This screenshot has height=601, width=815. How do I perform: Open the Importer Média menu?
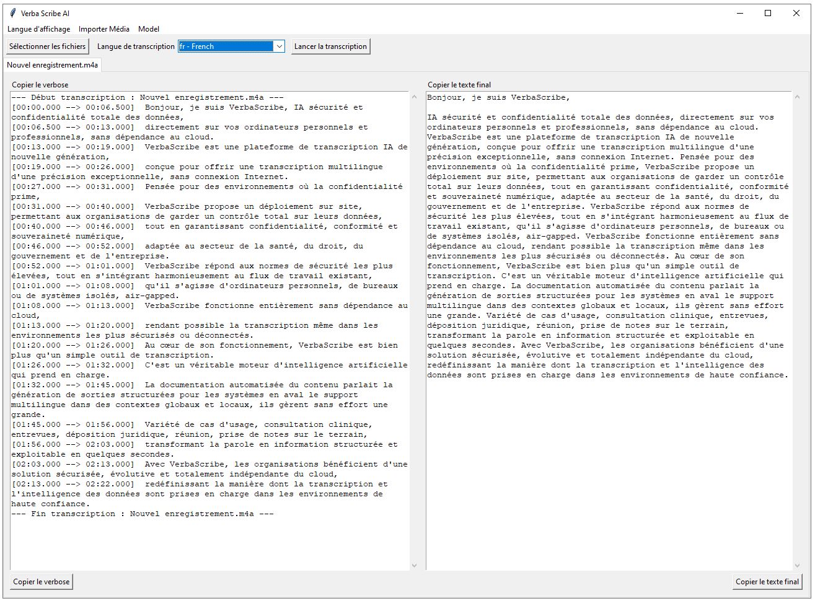(104, 29)
